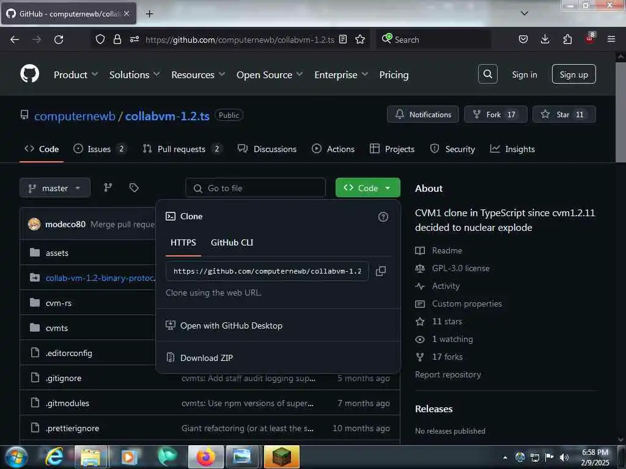Go back to previous page
This screenshot has width=626, height=469.
(15, 40)
